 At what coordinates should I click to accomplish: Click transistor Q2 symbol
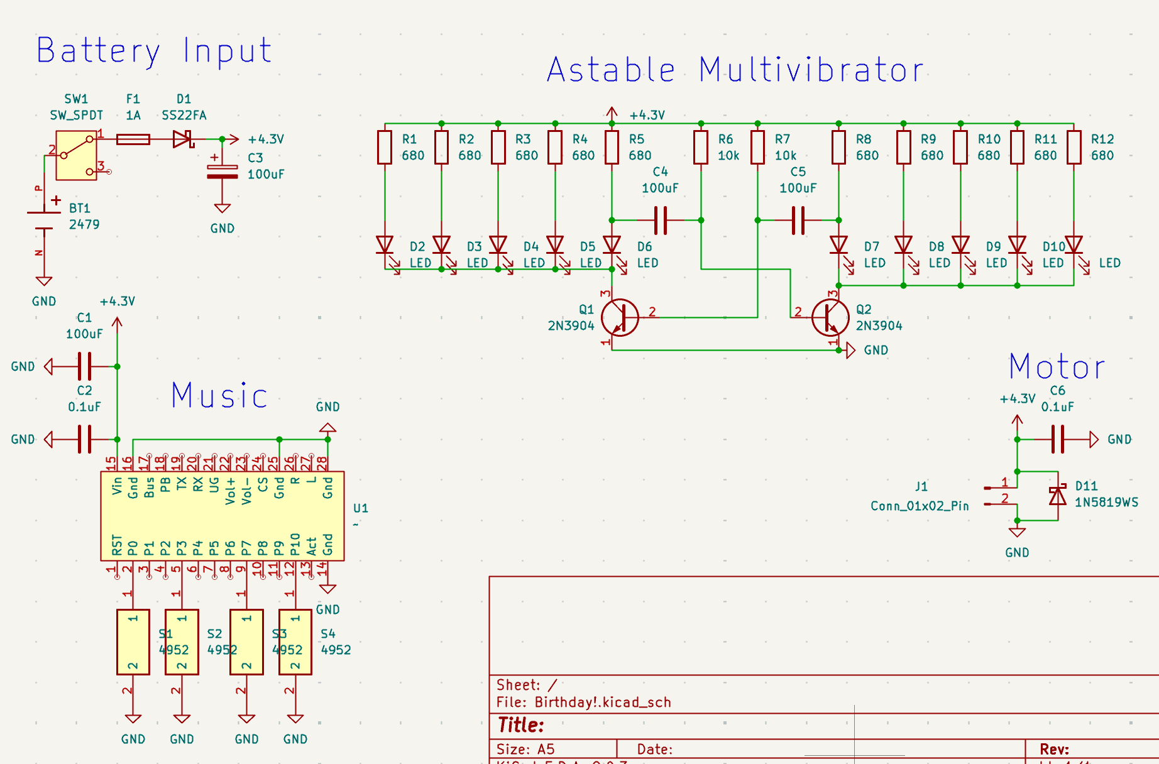tap(830, 317)
